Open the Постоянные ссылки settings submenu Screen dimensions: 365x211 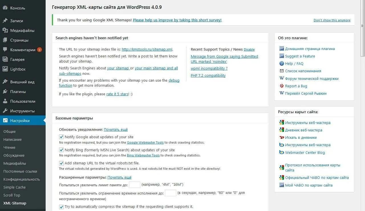[20, 171]
